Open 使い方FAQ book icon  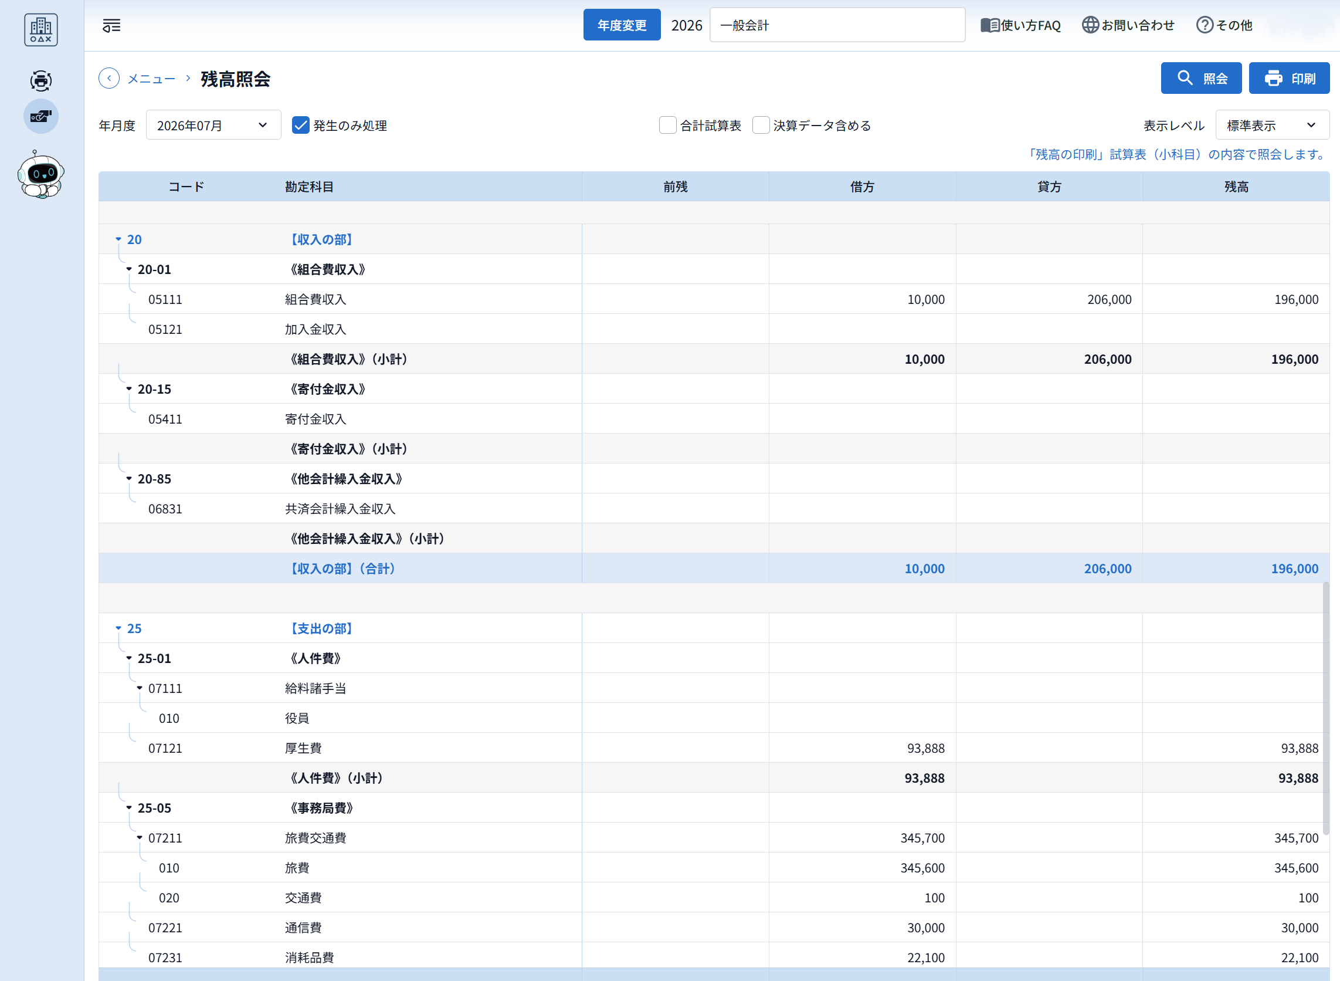coord(990,26)
